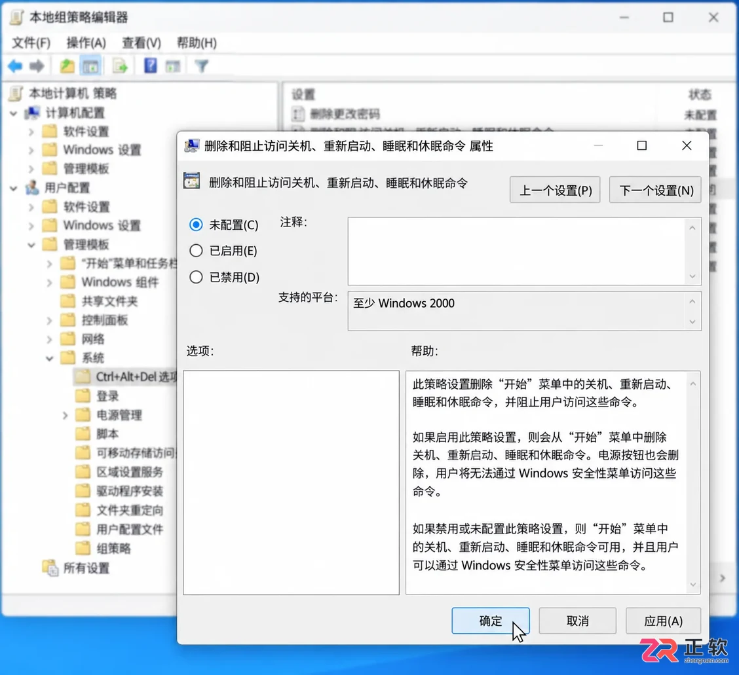This screenshot has height=675, width=739.
Task: Click the Show/Hide action pane icon
Action: [x=173, y=66]
